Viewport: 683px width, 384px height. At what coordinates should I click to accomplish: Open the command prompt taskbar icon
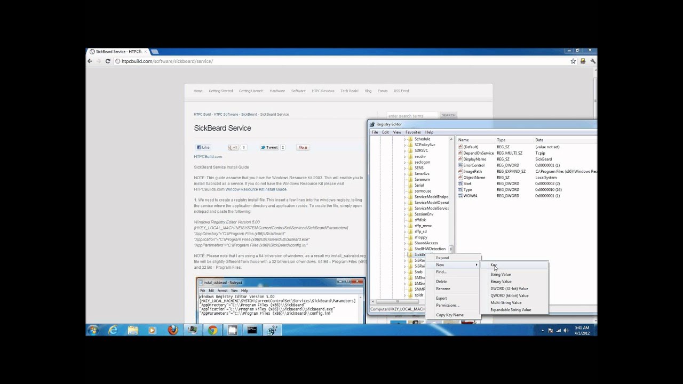(252, 330)
